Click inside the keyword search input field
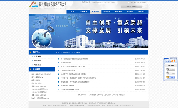The image size is (178, 108). 132,7
